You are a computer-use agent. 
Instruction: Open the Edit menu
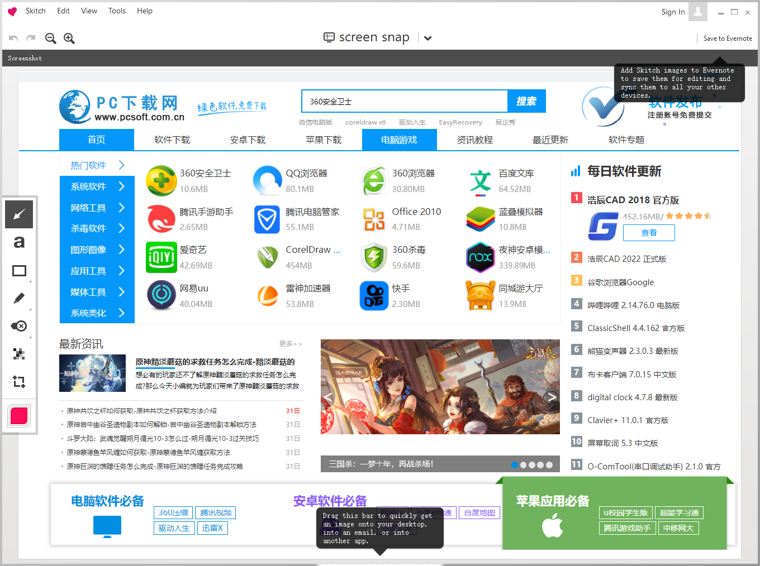[x=64, y=11]
